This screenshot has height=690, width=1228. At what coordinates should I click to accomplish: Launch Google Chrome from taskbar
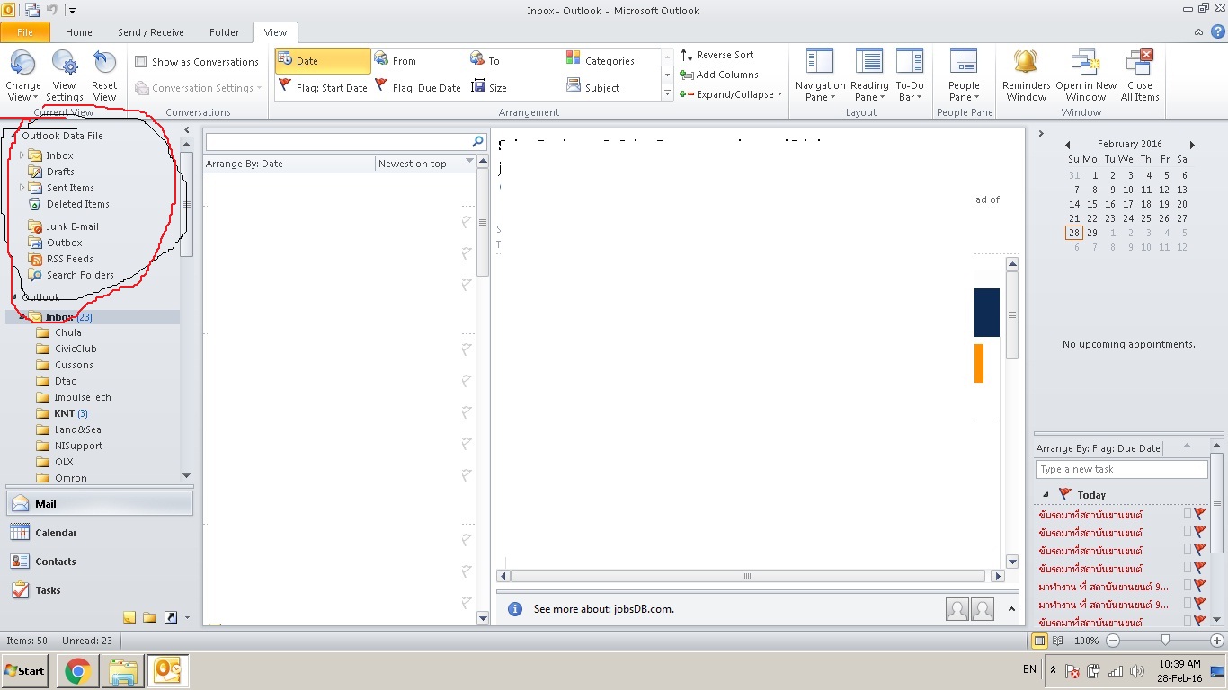[x=77, y=670]
